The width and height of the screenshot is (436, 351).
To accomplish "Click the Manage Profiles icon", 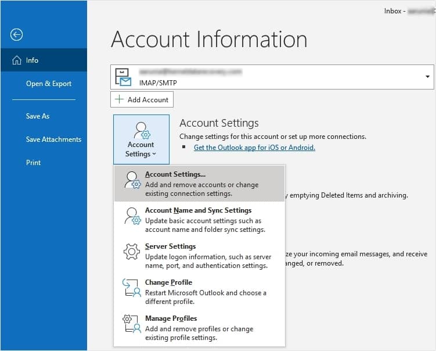I will click(132, 324).
